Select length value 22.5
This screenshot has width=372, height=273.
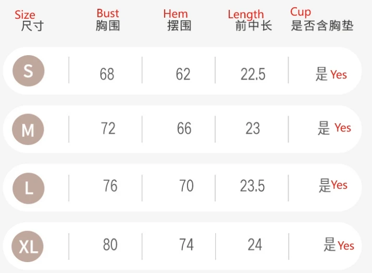(253, 74)
